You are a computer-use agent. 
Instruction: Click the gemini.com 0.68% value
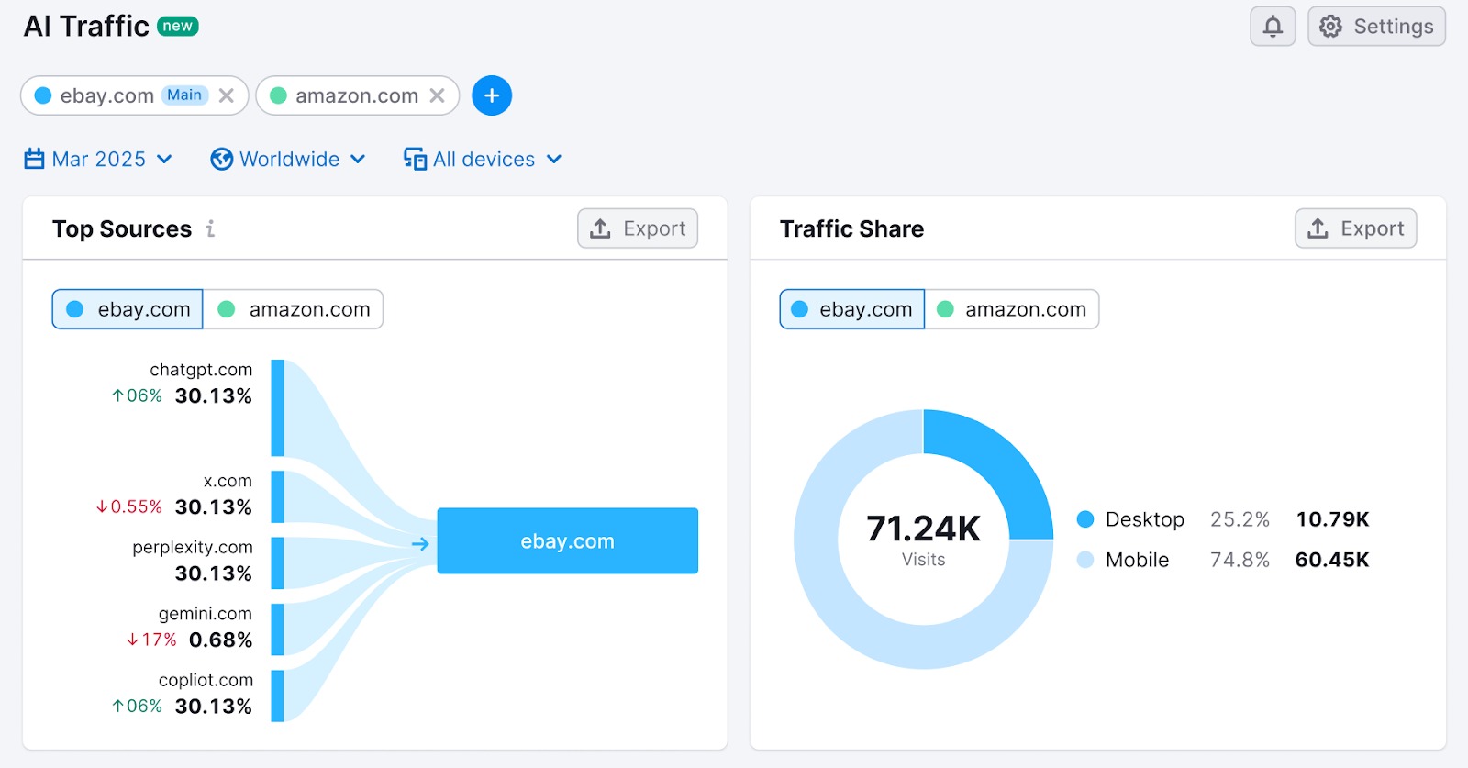[x=220, y=640]
